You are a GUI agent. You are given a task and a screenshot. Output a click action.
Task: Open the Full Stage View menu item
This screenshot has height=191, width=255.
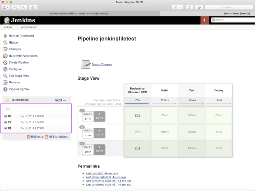point(19,76)
